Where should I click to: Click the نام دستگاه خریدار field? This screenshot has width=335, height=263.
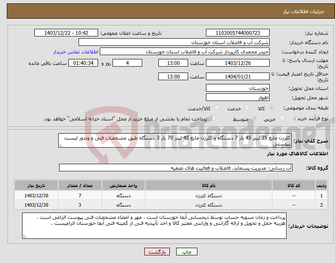tap(174, 42)
